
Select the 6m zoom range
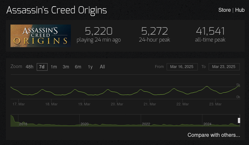78,67
